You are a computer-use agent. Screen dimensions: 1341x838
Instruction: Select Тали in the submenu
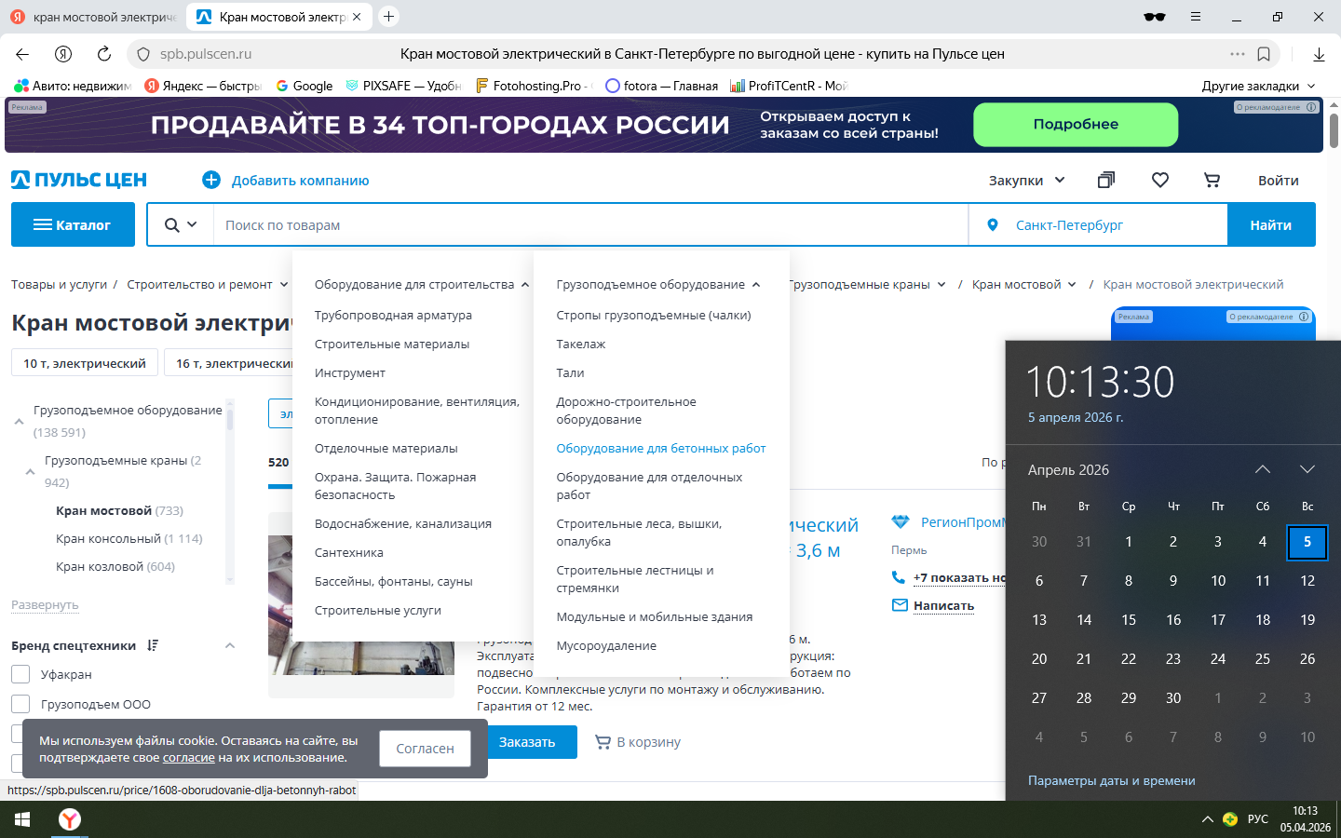(x=570, y=373)
